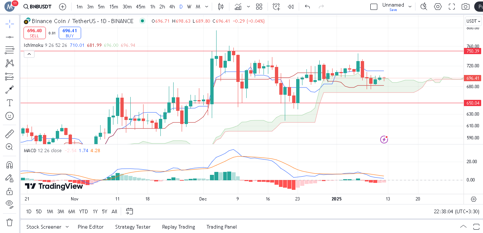Switch to 1m timeframe
Screen dimensions: 483x233
[x=79, y=7]
